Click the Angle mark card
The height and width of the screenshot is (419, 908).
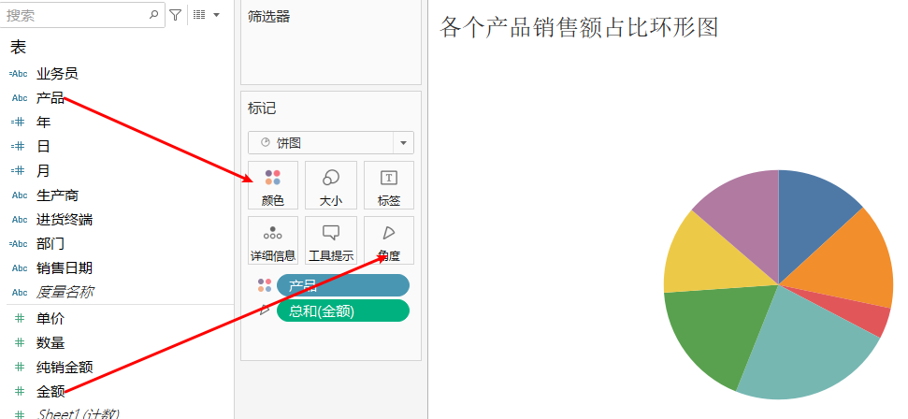tap(389, 241)
